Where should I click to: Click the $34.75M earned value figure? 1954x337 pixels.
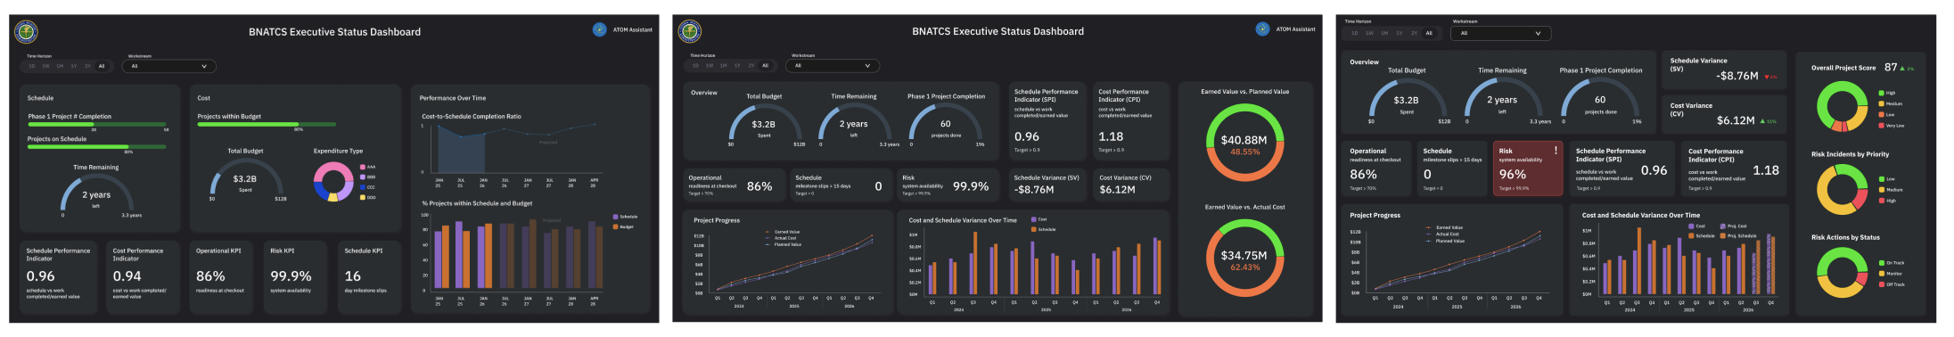click(1244, 255)
